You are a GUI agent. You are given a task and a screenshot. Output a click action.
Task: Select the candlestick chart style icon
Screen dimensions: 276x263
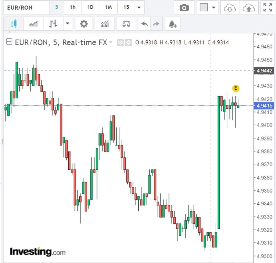pos(13,24)
